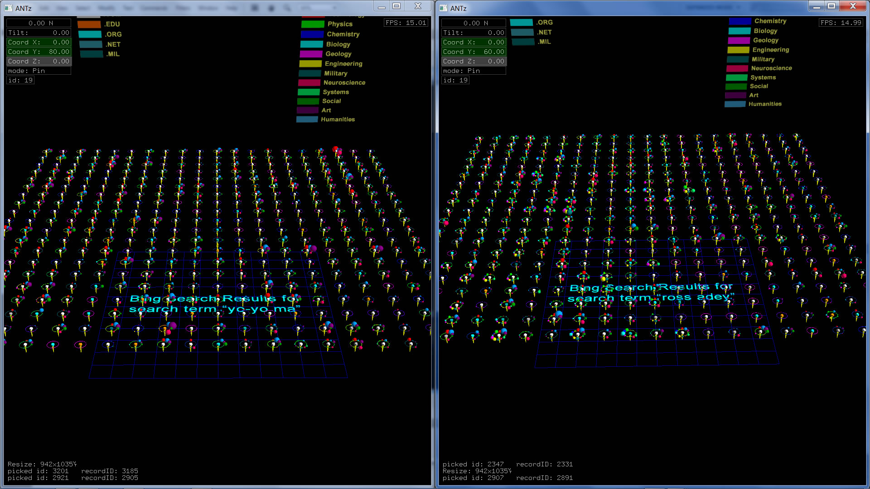Click the magenta Geology swatch in left window

311,54
